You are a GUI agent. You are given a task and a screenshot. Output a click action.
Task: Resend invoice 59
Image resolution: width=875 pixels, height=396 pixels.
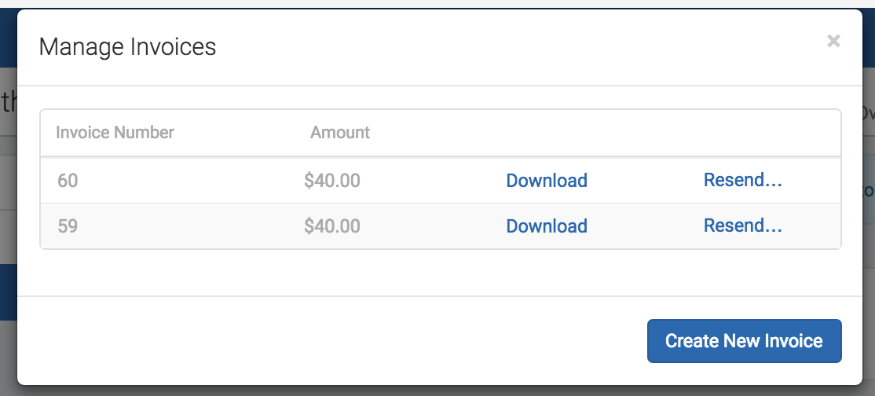point(742,225)
